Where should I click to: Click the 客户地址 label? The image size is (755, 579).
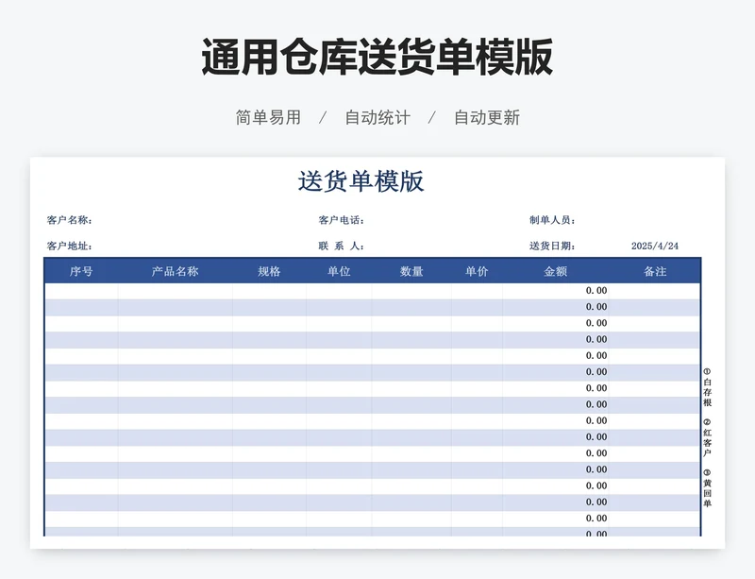(69, 246)
